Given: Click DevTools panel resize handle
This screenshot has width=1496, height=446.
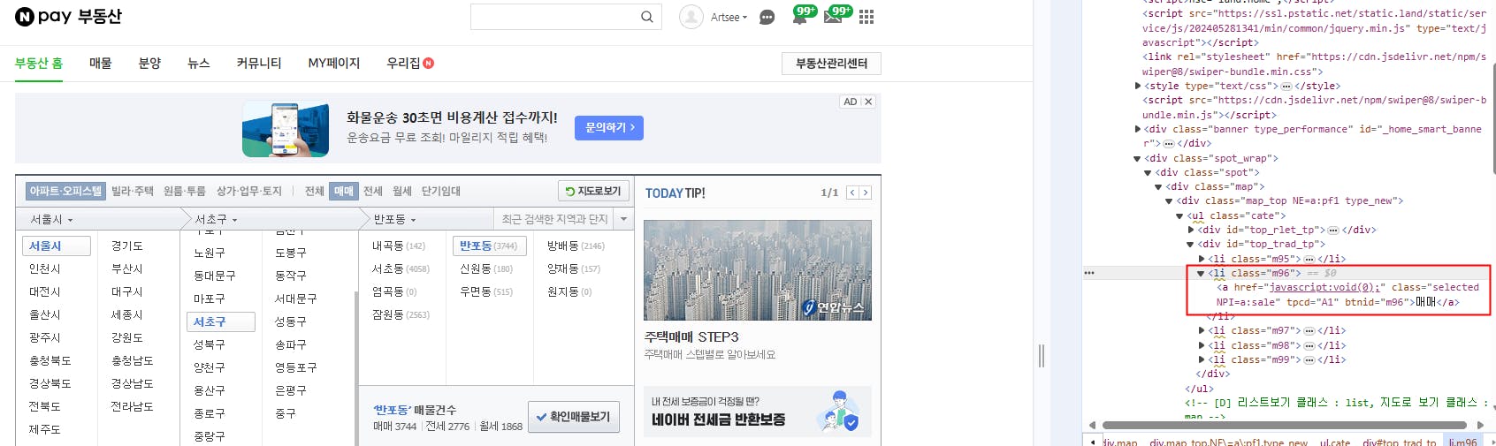Looking at the screenshot, I should pyautogui.click(x=1042, y=356).
